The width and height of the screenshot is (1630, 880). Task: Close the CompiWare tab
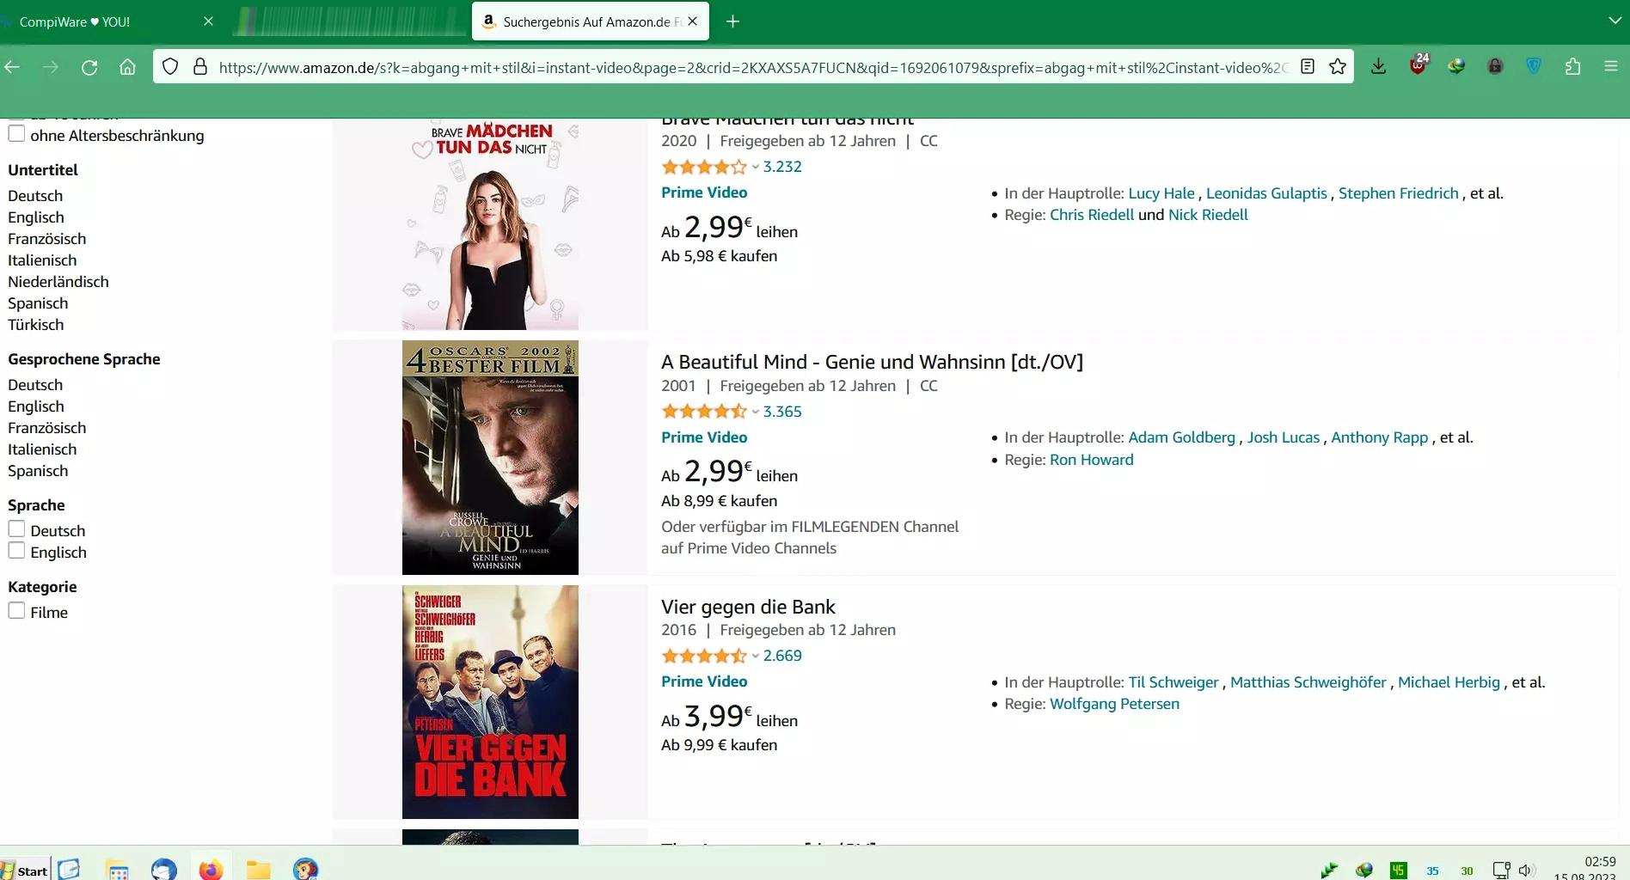point(208,21)
